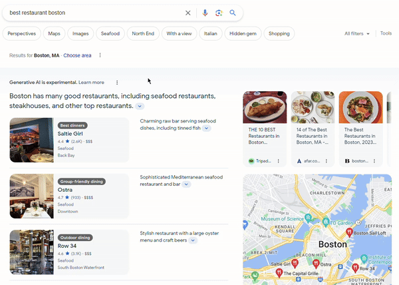This screenshot has width=399, height=285.
Task: Click the fried fish Tripadvisor thumbnail
Action: tap(265, 107)
